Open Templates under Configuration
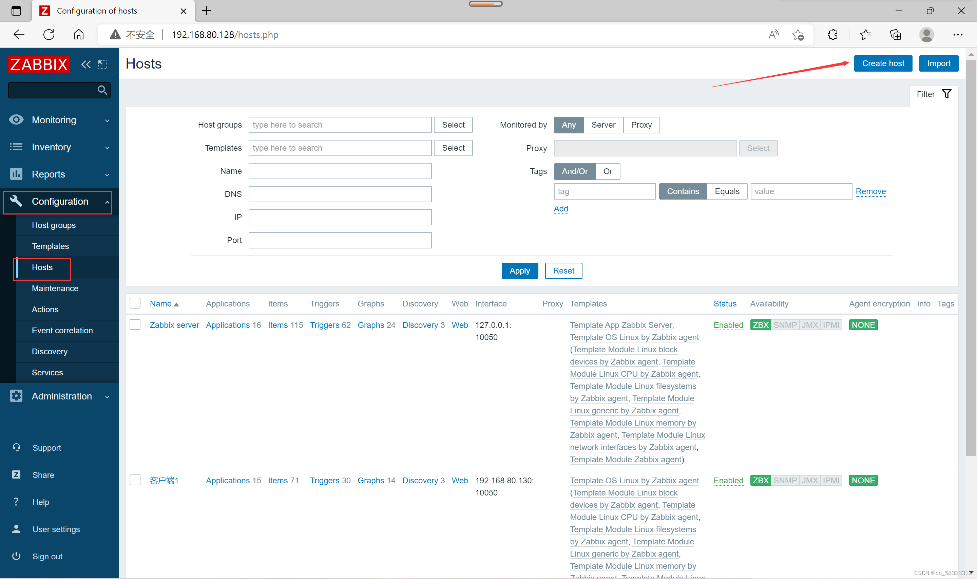977x579 pixels. 50,246
